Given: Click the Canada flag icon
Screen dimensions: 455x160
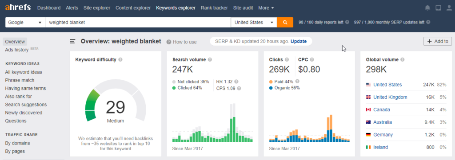Looking at the screenshot, I should tap(368, 109).
